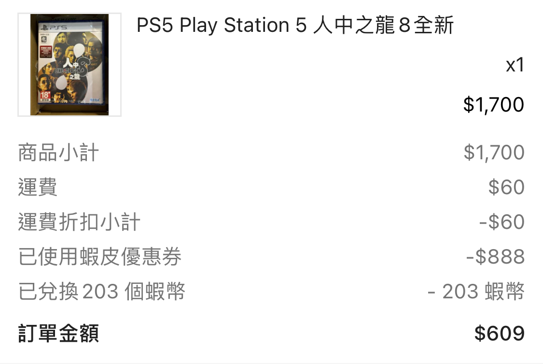This screenshot has width=543, height=364.
Task: Select the 已使用蝦皮優惠券 voucher label
Action: pos(100,257)
